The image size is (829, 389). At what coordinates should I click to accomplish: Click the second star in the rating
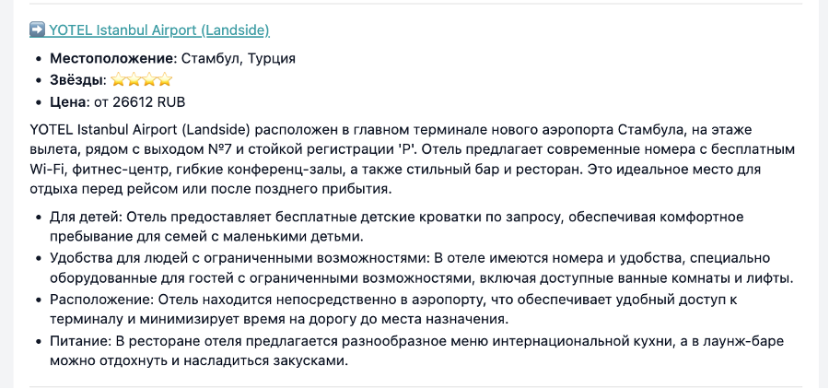click(134, 80)
